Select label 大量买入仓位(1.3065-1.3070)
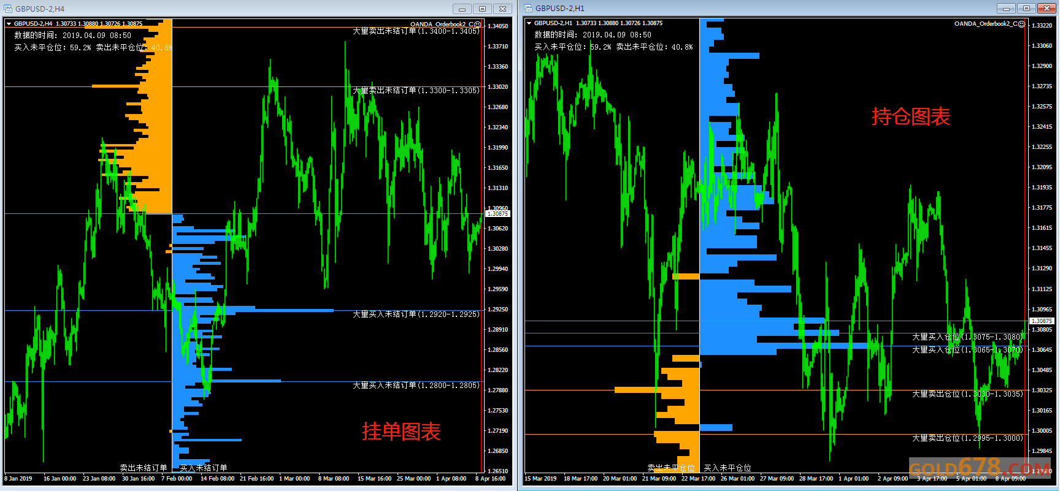Viewport: 1060px width, 491px height. (x=967, y=350)
